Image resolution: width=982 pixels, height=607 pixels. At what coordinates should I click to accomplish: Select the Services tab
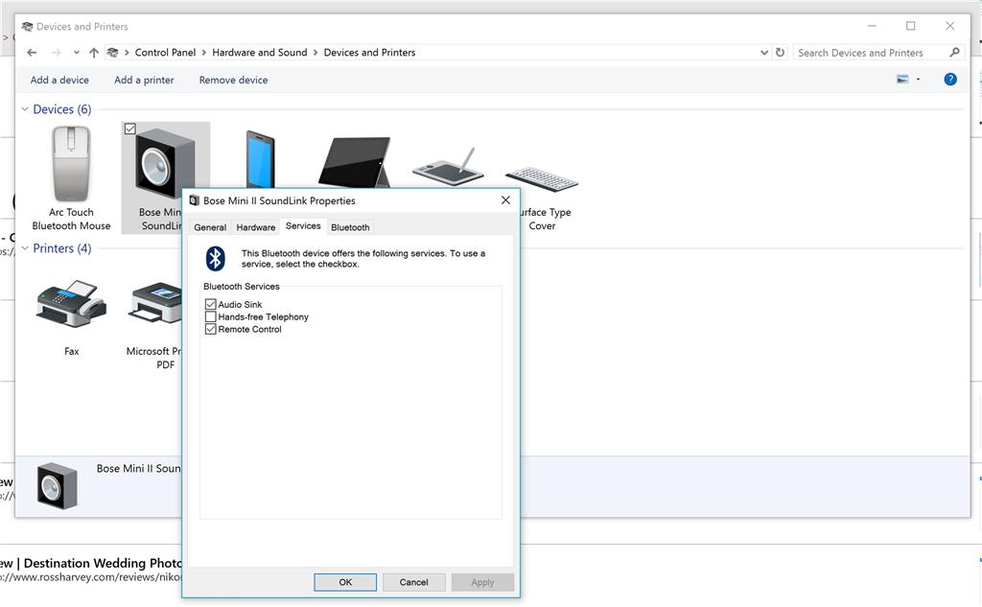point(303,226)
